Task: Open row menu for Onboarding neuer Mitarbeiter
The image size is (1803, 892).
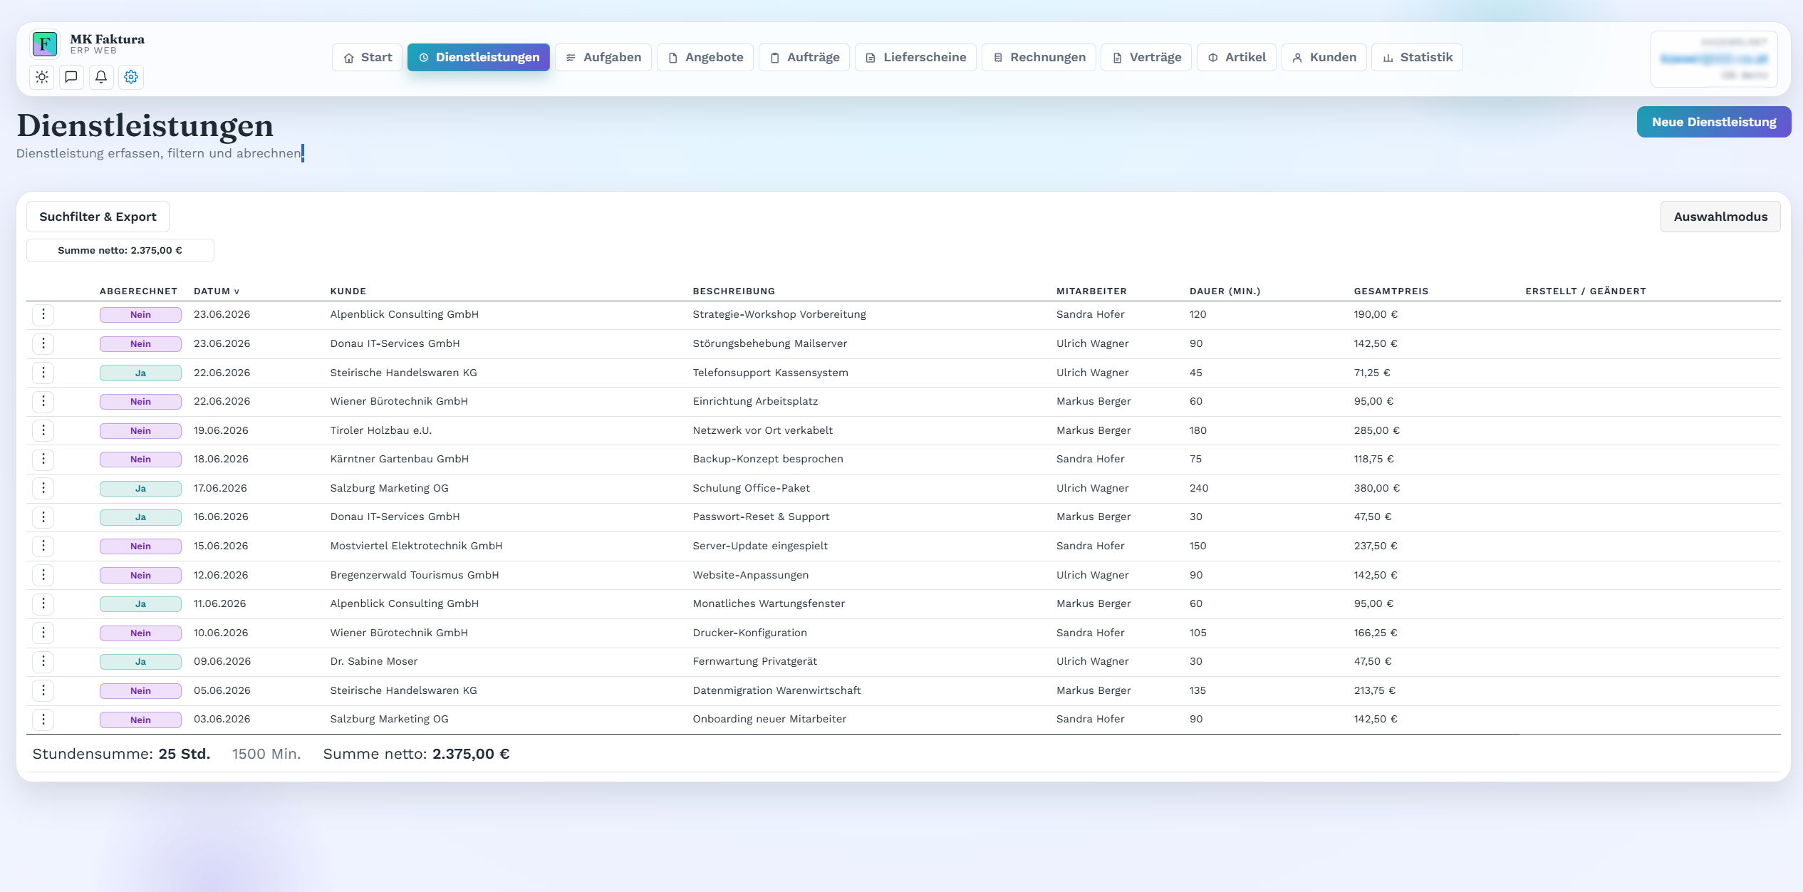Action: 43,719
